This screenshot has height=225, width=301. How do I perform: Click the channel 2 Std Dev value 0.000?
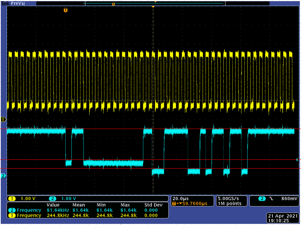(x=151, y=210)
